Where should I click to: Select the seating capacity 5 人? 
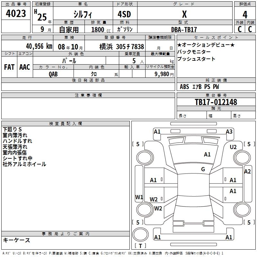tap(138, 61)
